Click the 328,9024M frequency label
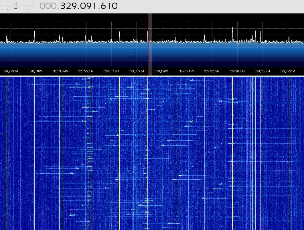304x230 pixels. 61,71
